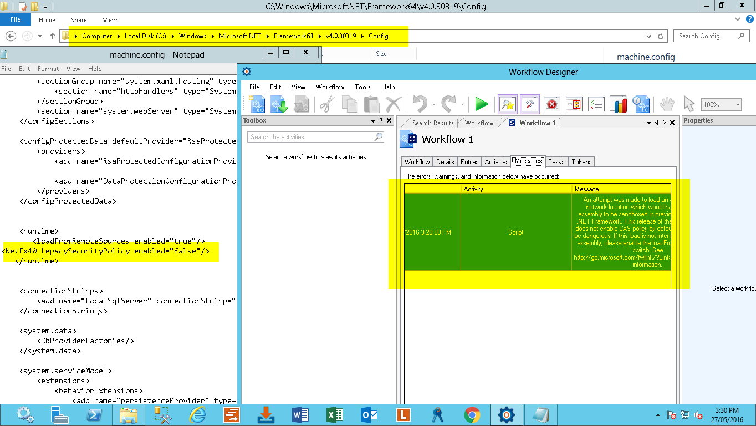Open the bar chart statistics icon

pos(618,104)
